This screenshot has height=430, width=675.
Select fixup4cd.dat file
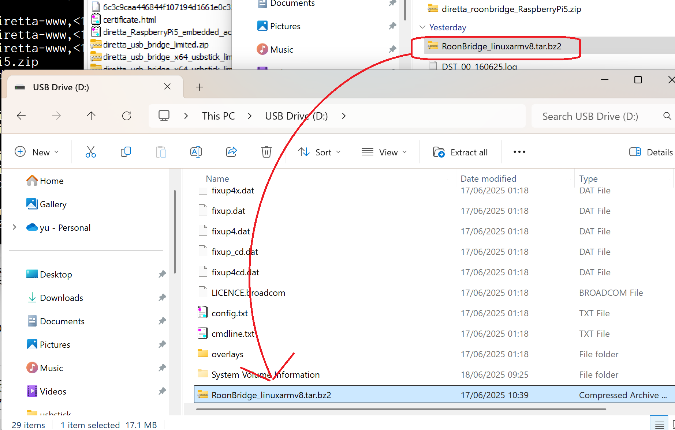(235, 272)
